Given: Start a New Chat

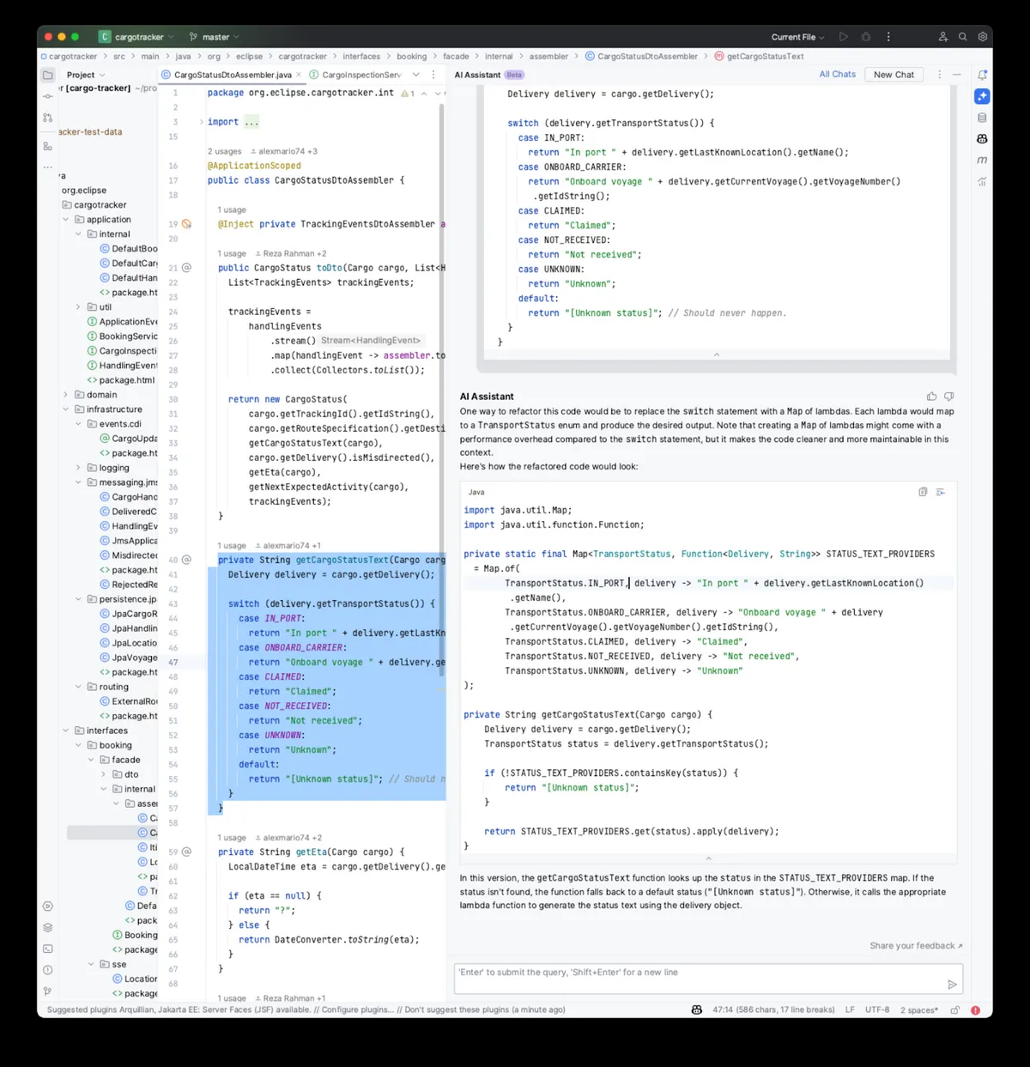Looking at the screenshot, I should pos(894,75).
